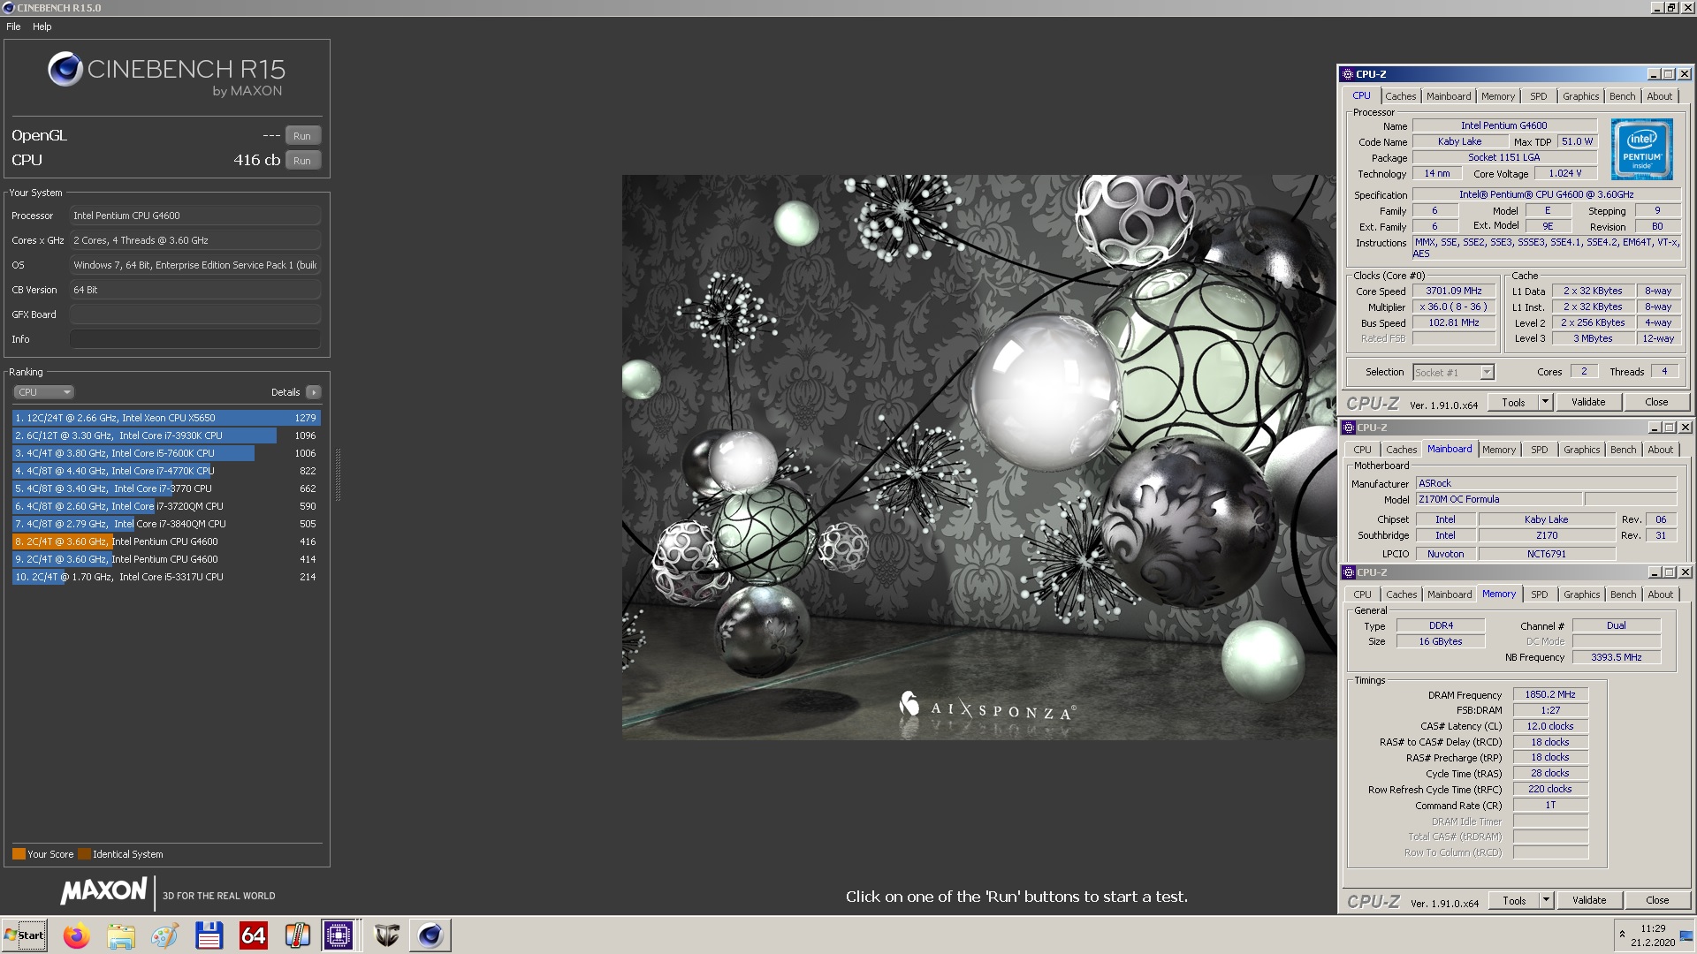
Task: Select ranking row Core i5-7600K CPU
Action: point(166,453)
